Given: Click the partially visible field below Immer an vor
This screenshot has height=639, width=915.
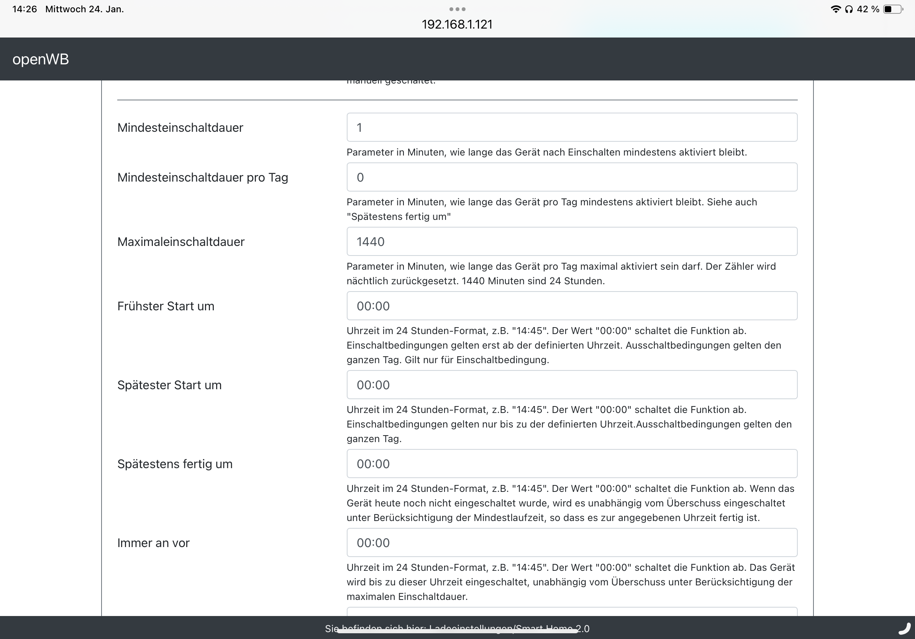Looking at the screenshot, I should click(x=571, y=611).
